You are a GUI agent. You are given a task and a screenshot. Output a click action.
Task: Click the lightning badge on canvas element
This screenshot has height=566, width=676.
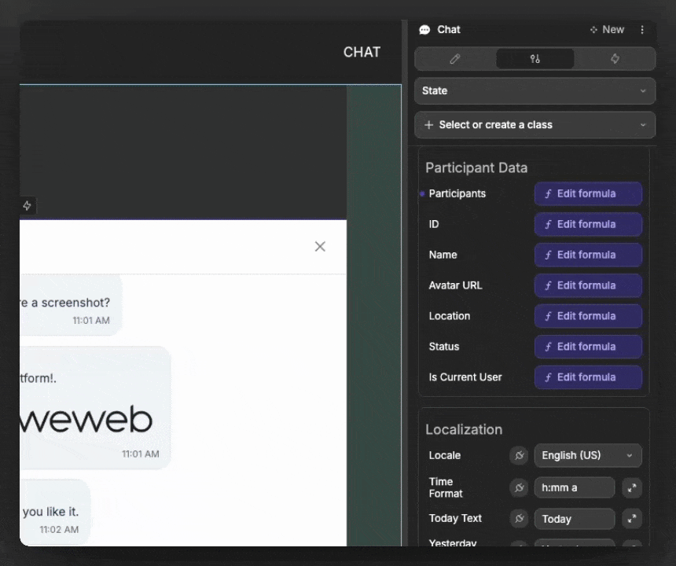coord(27,206)
